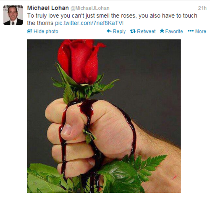Open the @MichaelJLohan handle

pos(90,8)
